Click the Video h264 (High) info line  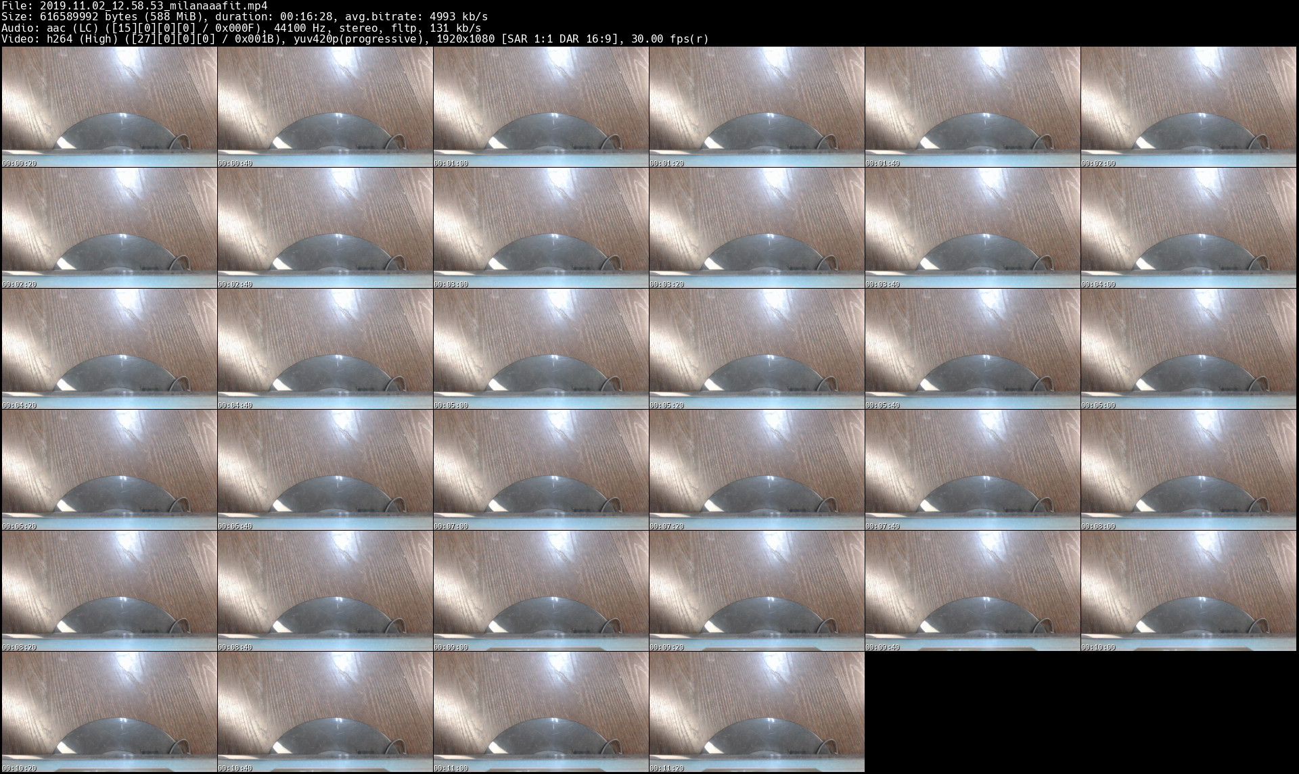coord(355,39)
